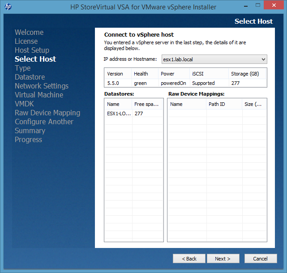Click the esx1.lab.local hostname field

(214, 59)
